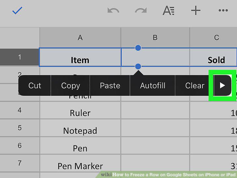Undo the last action

coord(113,10)
